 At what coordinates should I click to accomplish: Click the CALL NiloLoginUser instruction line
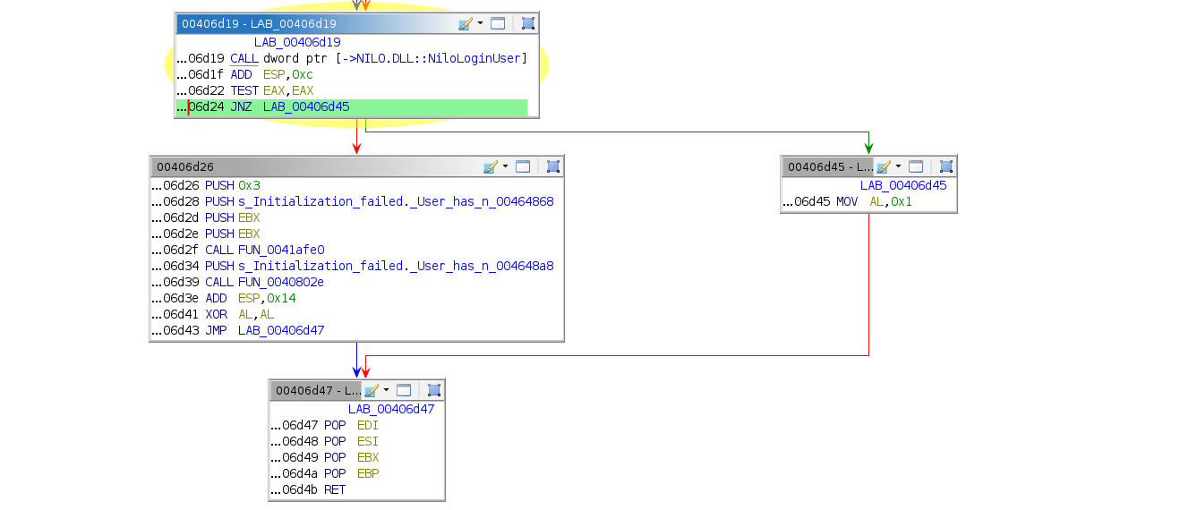coord(354,59)
